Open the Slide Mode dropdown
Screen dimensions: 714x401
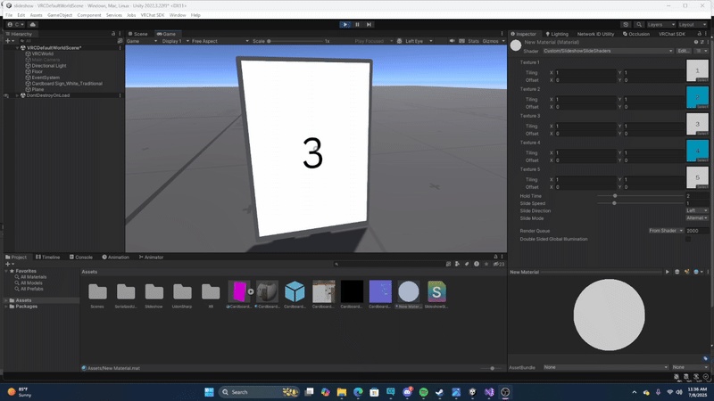point(697,218)
